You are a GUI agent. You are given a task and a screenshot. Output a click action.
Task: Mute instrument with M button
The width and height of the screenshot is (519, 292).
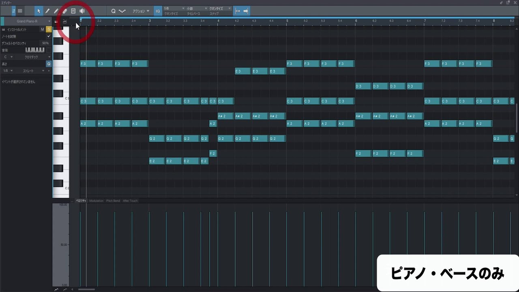(43, 29)
